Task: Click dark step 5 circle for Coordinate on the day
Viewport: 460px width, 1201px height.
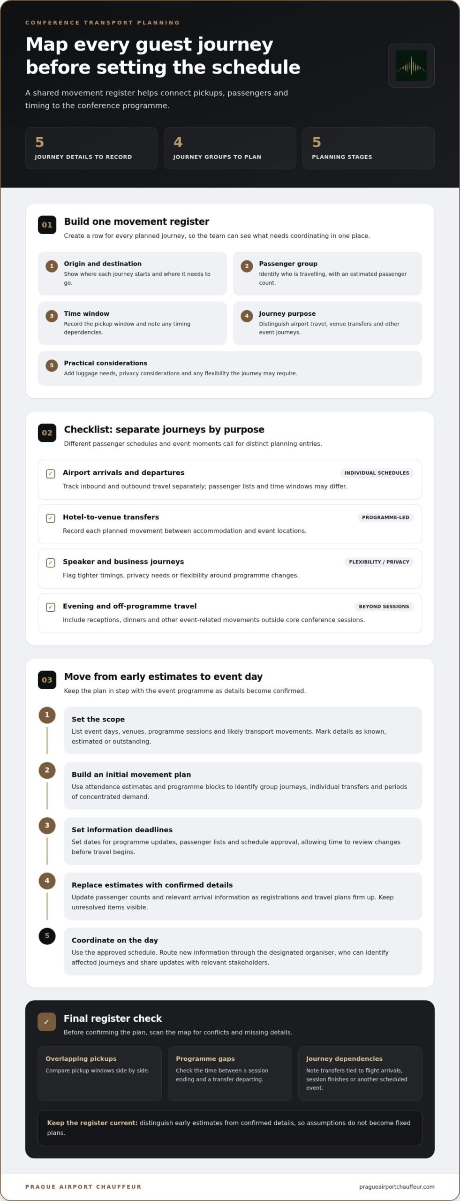Action: click(x=47, y=936)
